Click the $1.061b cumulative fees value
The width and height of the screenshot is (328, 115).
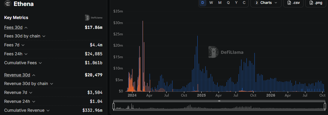94,63
